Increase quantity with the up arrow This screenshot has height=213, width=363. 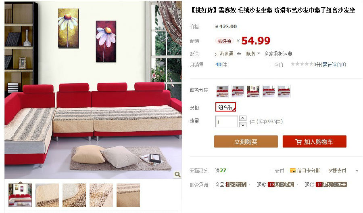[243, 118]
